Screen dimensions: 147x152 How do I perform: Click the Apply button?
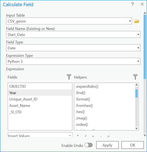(x=107, y=145)
